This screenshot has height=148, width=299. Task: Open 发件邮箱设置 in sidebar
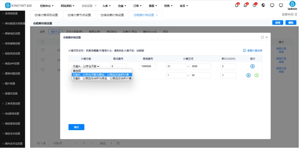pyautogui.click(x=12, y=43)
